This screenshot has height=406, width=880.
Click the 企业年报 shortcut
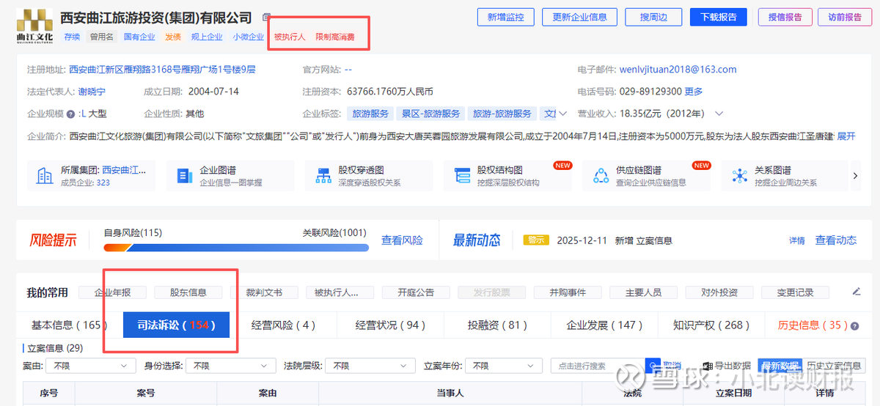112,292
